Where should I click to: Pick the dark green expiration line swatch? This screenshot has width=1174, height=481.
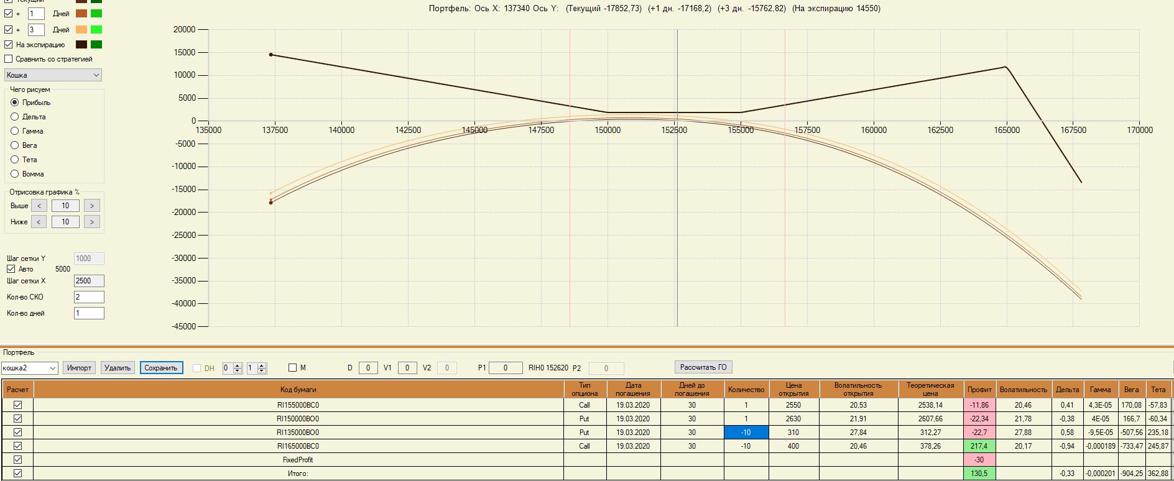click(x=96, y=45)
